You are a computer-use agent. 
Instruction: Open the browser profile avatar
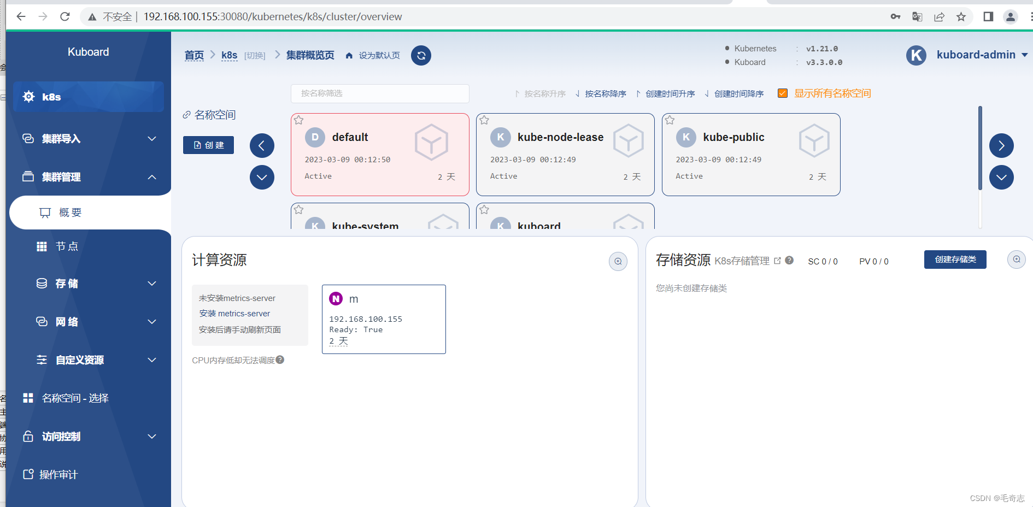(x=1011, y=16)
